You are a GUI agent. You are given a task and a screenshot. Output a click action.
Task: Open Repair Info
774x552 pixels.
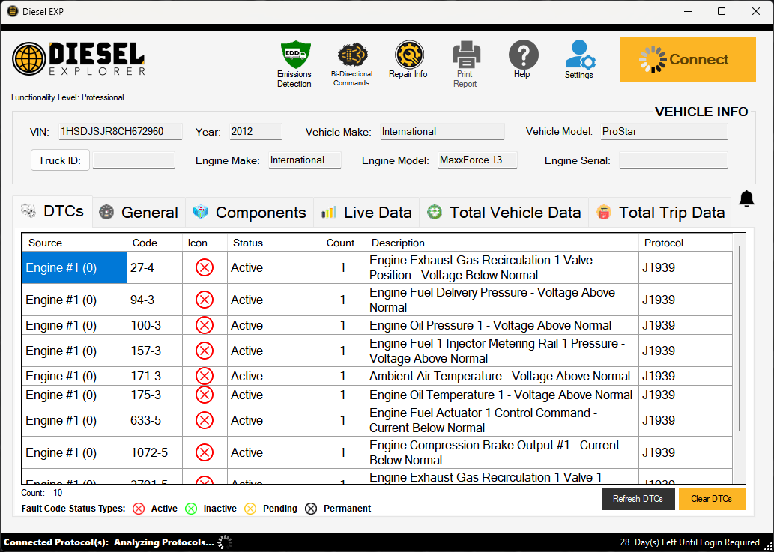[x=408, y=60]
